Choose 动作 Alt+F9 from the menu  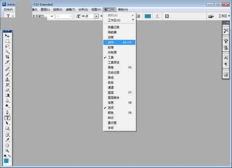pos(119,42)
